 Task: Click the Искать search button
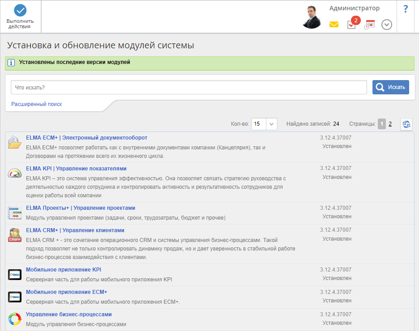391,87
